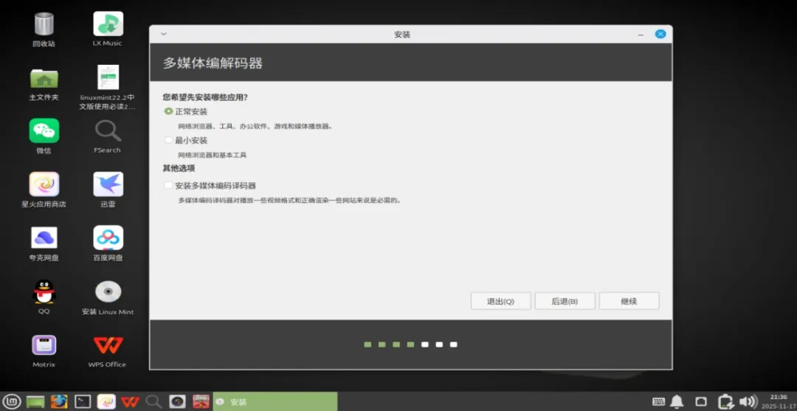Open 星火应用商店 desktop icon
Image resolution: width=797 pixels, height=411 pixels.
pos(44,184)
